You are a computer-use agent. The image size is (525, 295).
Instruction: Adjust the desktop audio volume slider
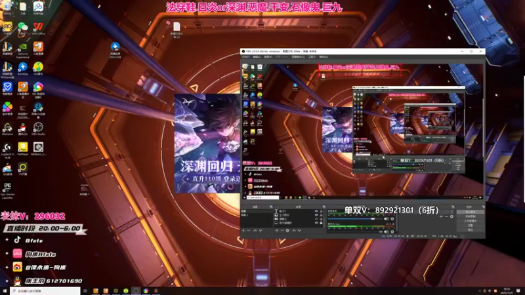(x=355, y=219)
